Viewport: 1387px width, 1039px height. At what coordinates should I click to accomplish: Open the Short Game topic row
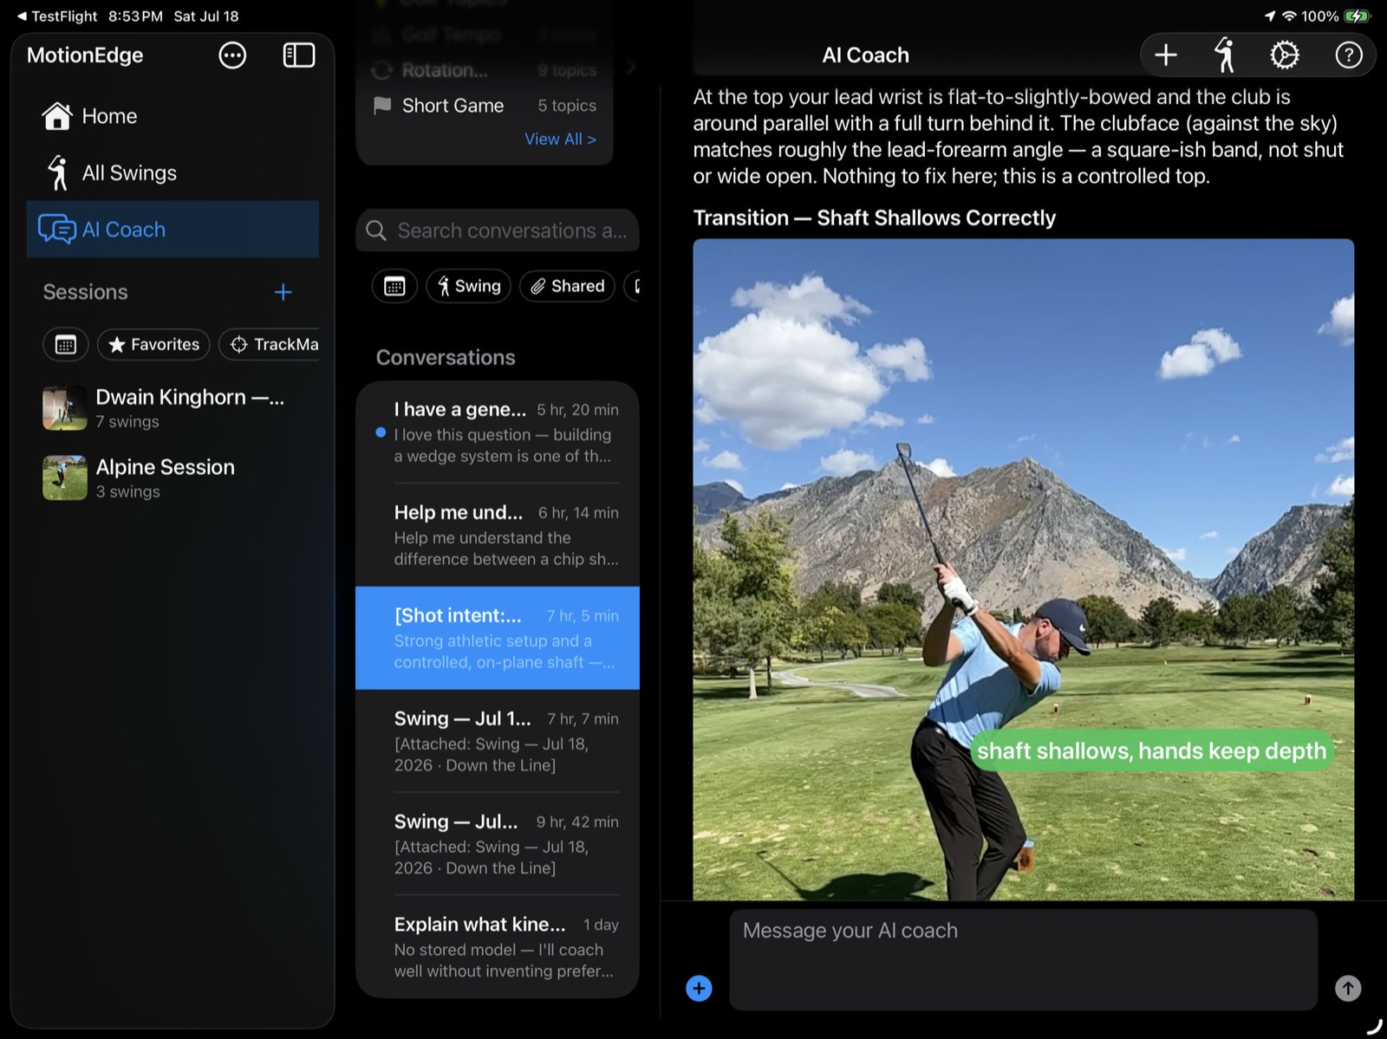(x=485, y=106)
